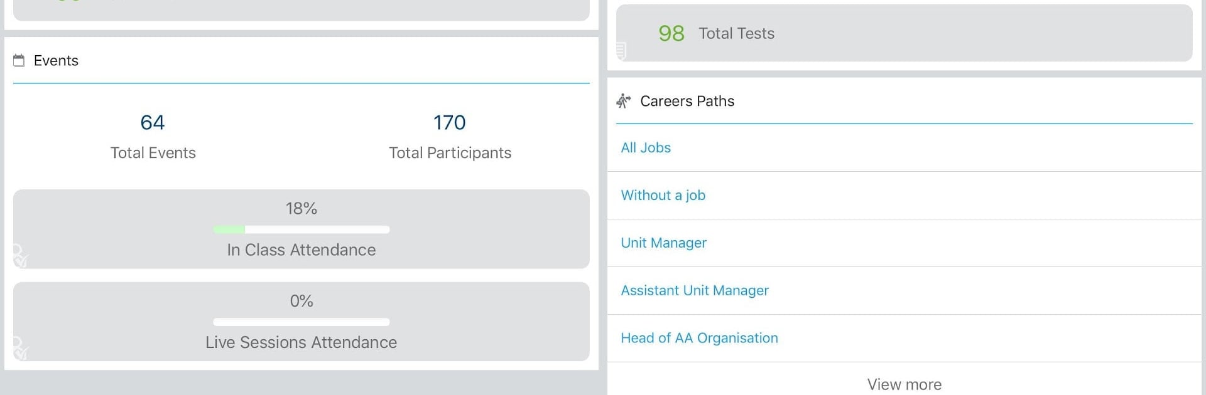Click the 64 total events count
The height and width of the screenshot is (395, 1206).
(153, 122)
